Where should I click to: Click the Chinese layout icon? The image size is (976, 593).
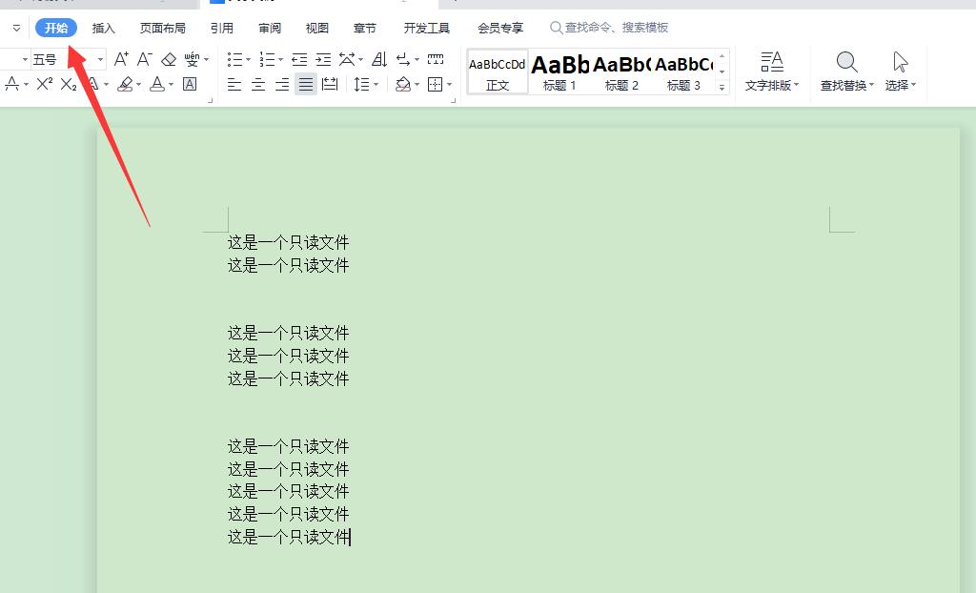coord(347,59)
